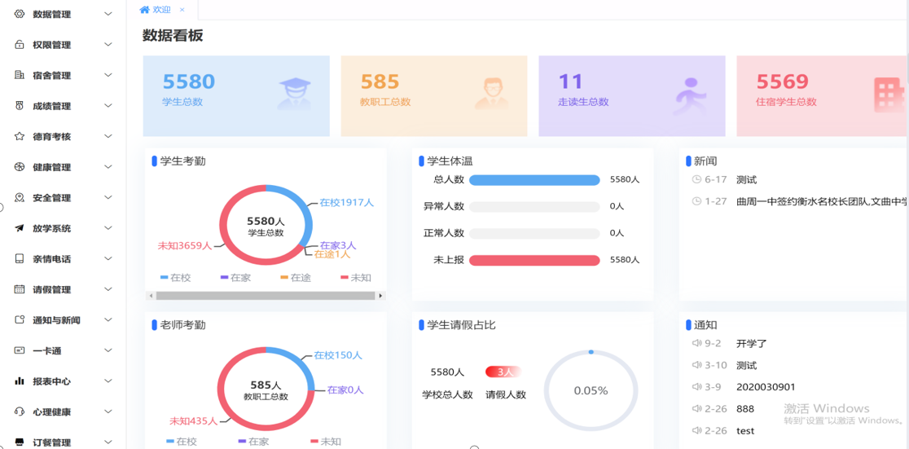Click the 宿舍管理 building icon
The image size is (909, 449).
pyautogui.click(x=19, y=76)
